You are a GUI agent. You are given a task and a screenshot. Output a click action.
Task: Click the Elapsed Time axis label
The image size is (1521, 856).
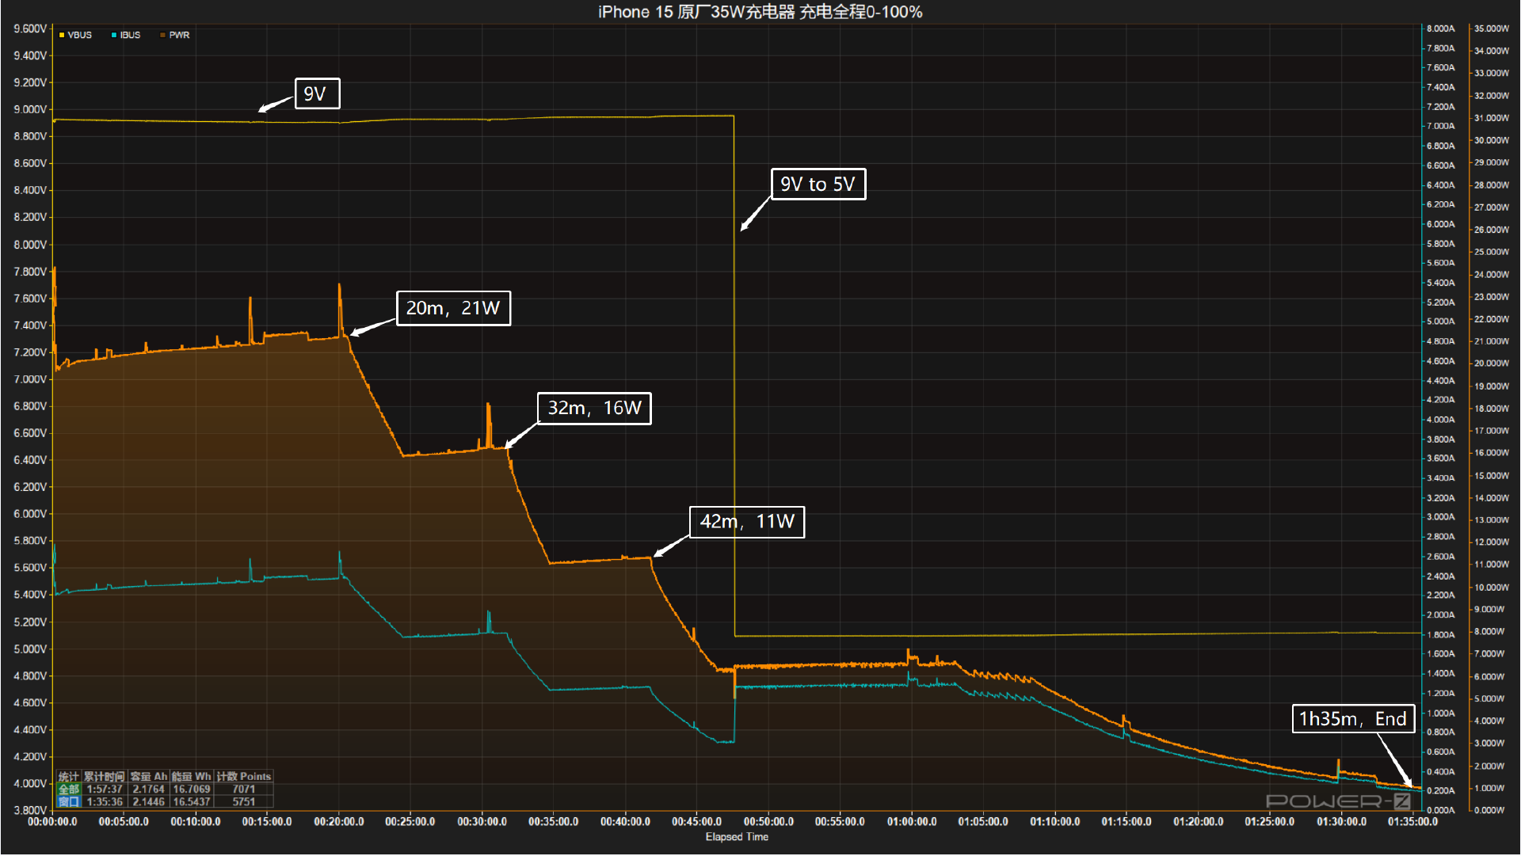click(x=737, y=837)
